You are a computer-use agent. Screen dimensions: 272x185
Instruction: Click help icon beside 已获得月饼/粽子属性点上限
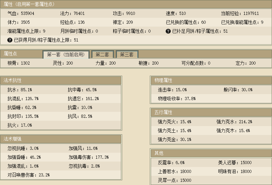[x=10, y=40]
